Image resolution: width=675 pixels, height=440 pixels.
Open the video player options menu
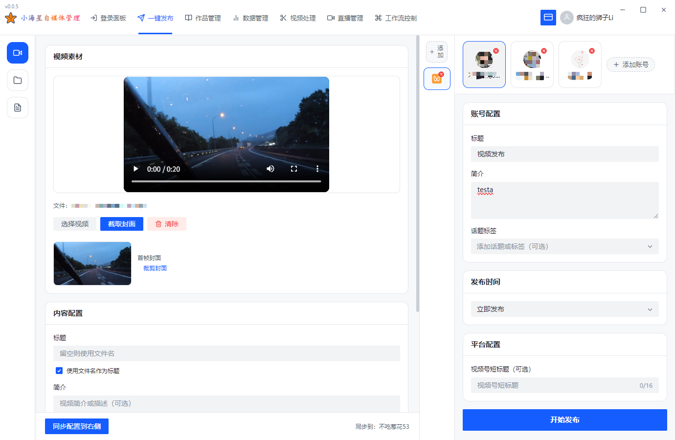pyautogui.click(x=317, y=168)
